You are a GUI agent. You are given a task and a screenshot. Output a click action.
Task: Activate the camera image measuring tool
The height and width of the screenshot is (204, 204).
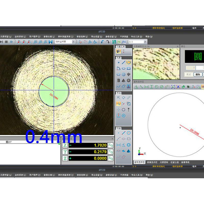118,51
